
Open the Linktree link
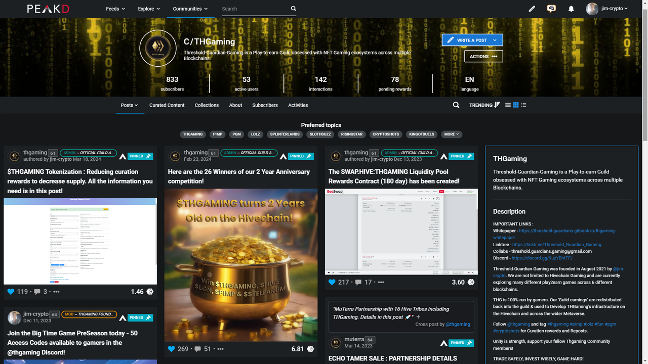click(557, 244)
